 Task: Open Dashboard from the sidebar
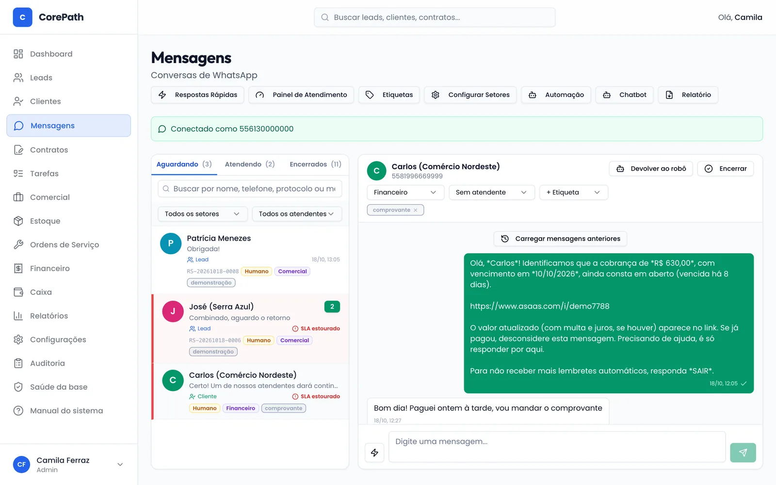[68, 54]
